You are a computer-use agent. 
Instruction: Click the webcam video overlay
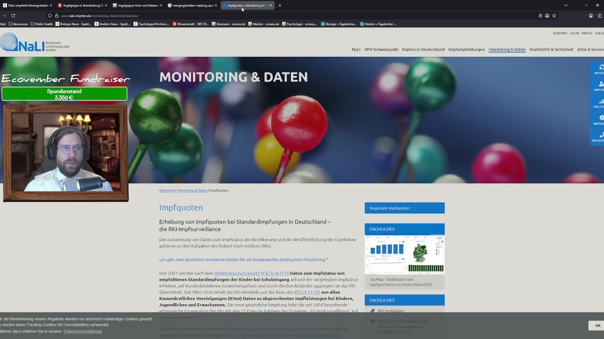coord(66,153)
